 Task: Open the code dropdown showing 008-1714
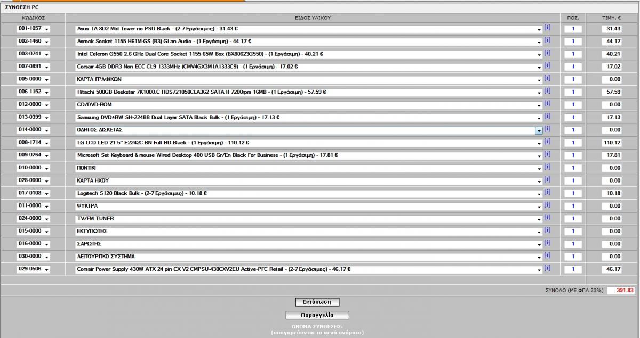(x=33, y=143)
